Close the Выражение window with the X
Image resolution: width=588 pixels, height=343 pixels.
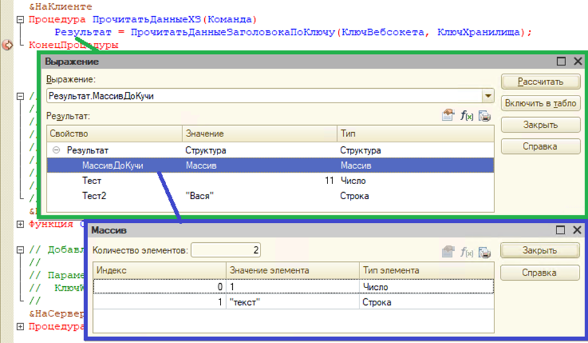(x=578, y=61)
